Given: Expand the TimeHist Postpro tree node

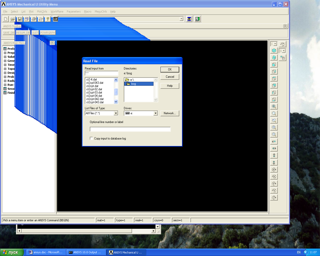Looking at the screenshot, I should pos(5,65).
